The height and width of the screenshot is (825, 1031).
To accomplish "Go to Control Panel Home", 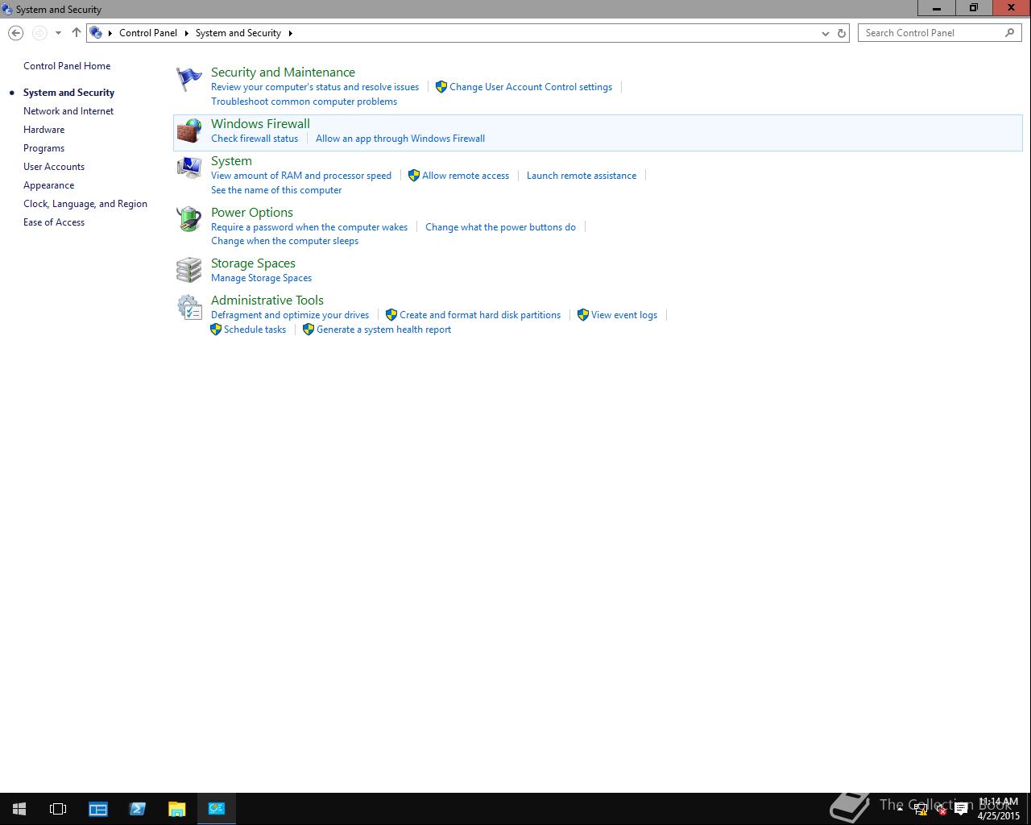I will 67,66.
